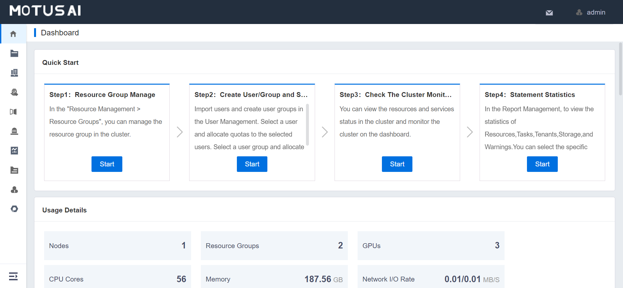Open the open-book sidebar icon
Viewport: 623px width, 288px height.
pos(13,112)
